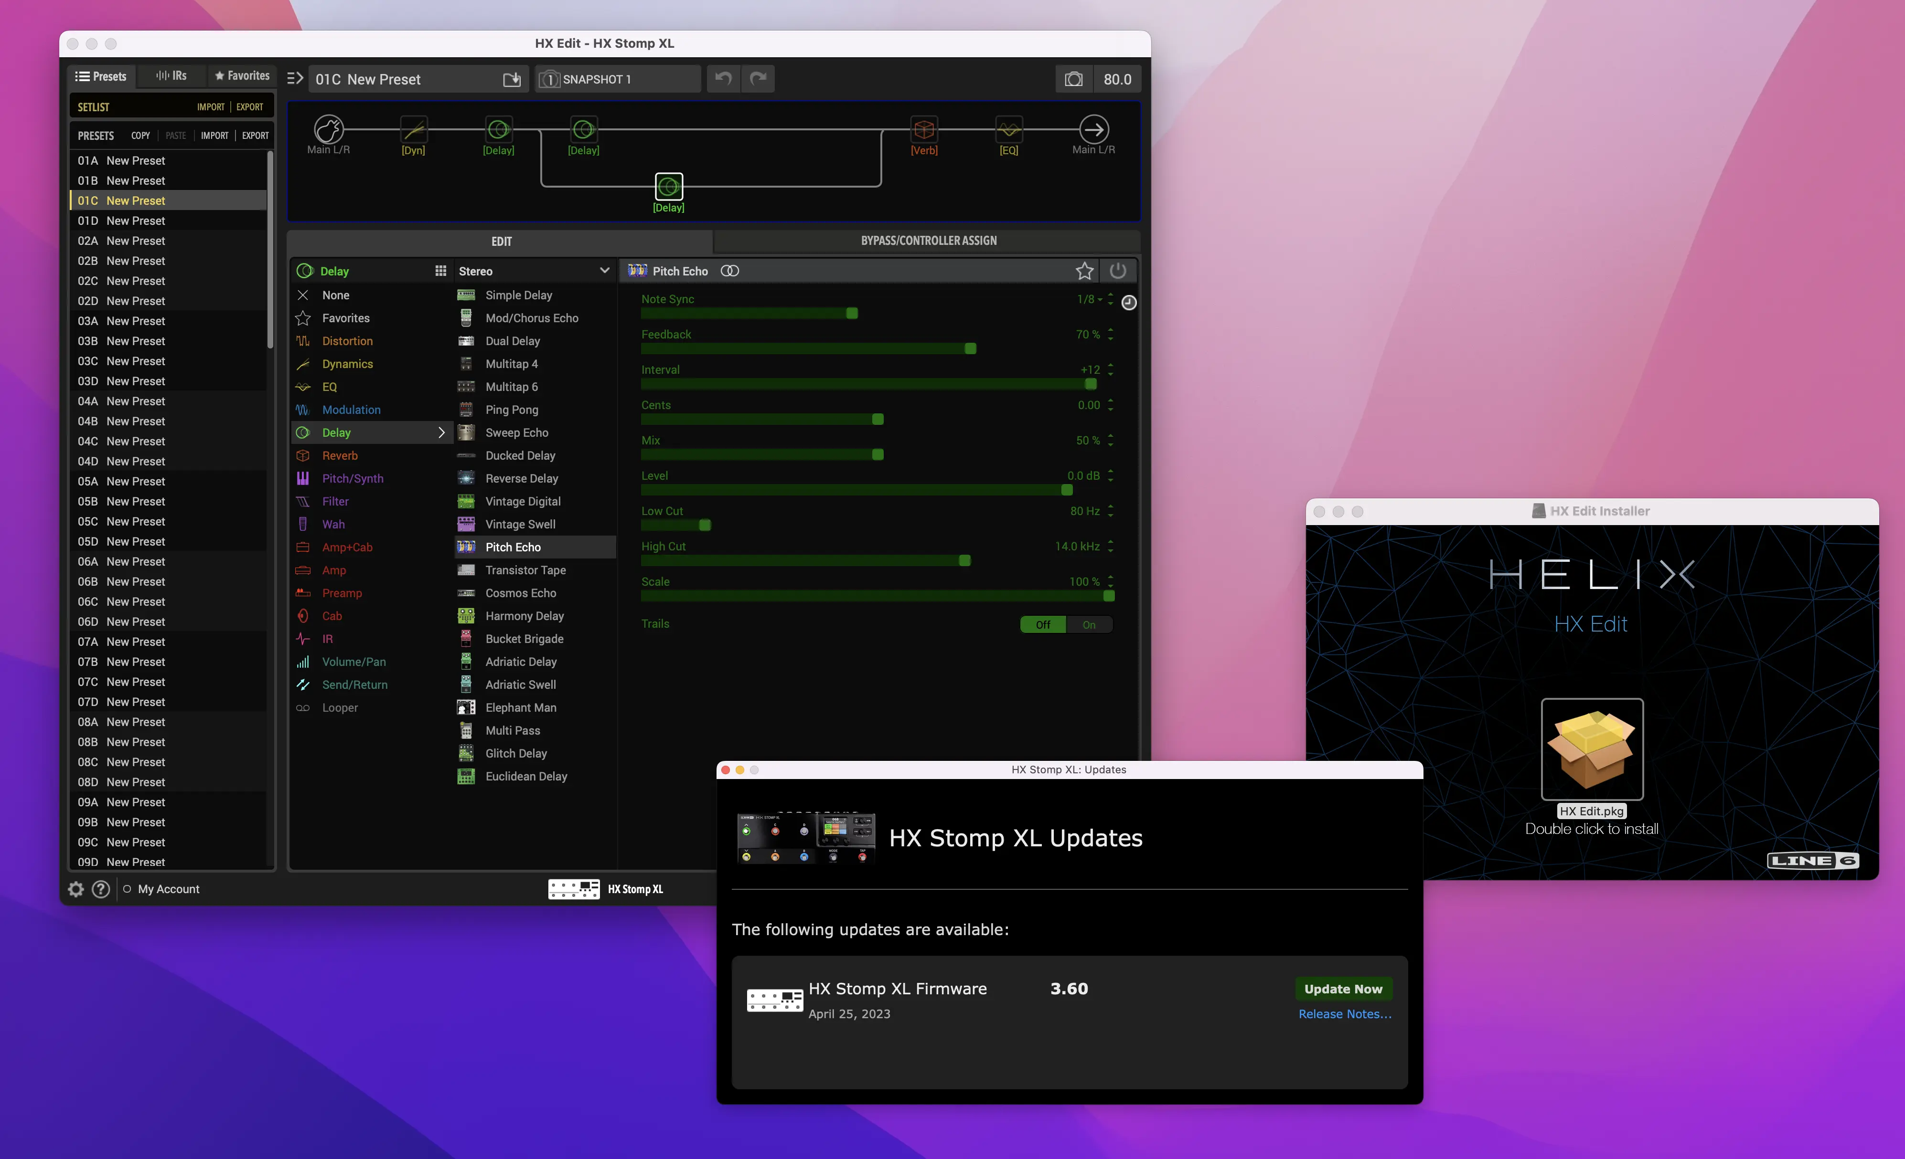Favorite the Pitch Echo model with star
1905x1159 pixels.
coord(1084,271)
